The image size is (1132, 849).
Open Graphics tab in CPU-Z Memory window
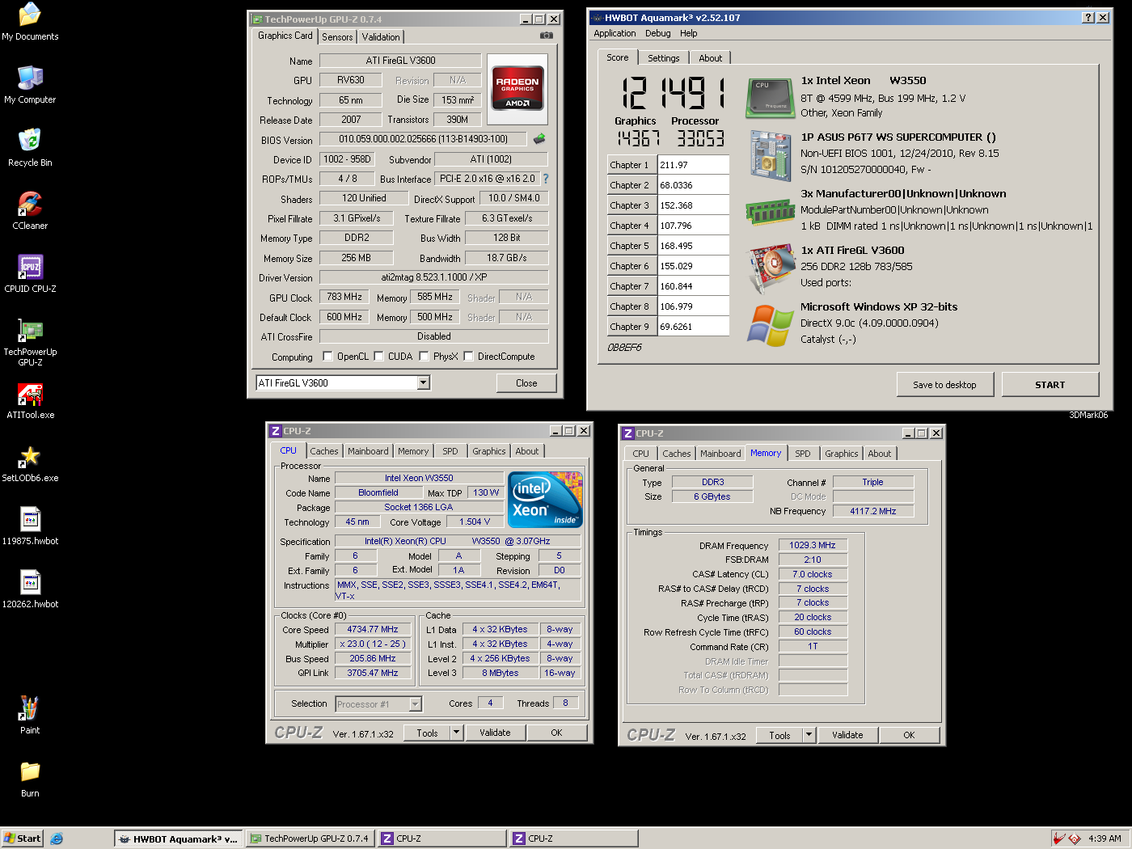(842, 454)
